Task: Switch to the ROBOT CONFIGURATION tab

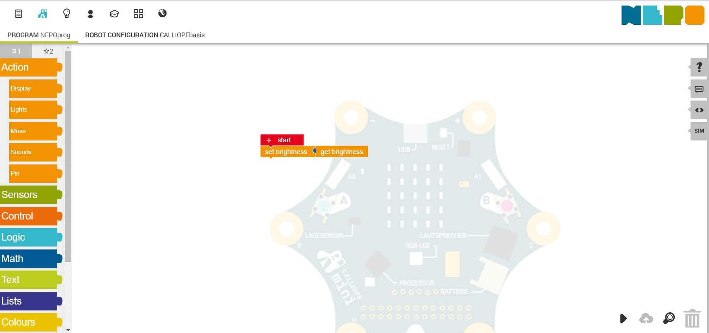Action: pos(145,35)
